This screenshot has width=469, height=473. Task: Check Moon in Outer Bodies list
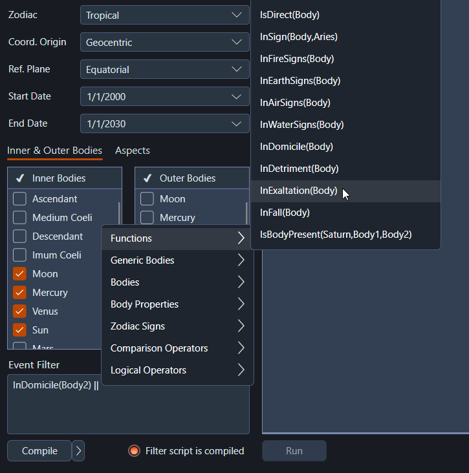pyautogui.click(x=147, y=199)
